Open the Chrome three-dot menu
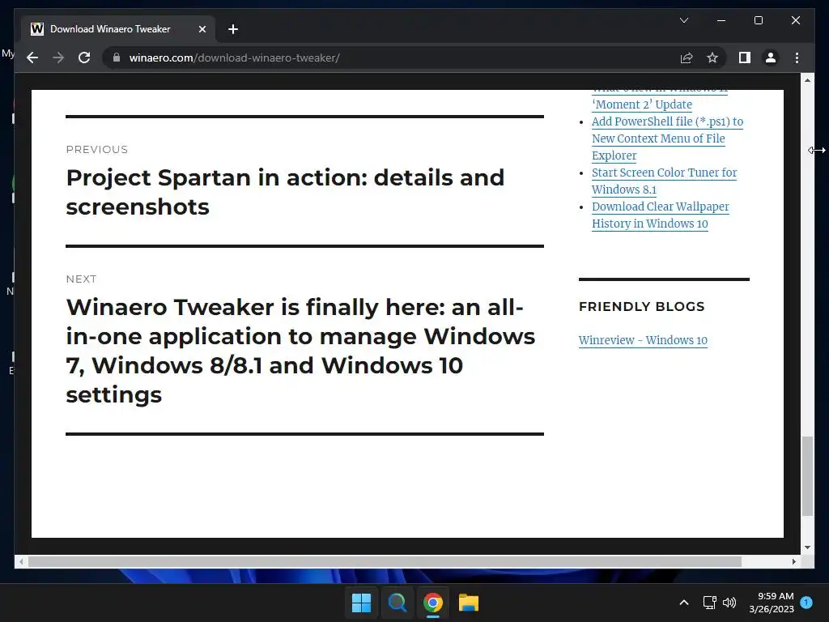The width and height of the screenshot is (829, 622). (x=797, y=58)
